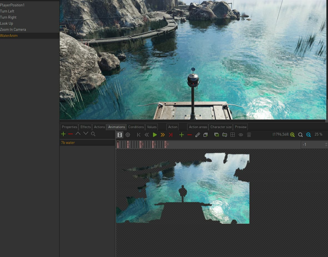This screenshot has width=328, height=257.
Task: Open the Action areas tab
Action: coord(198,127)
